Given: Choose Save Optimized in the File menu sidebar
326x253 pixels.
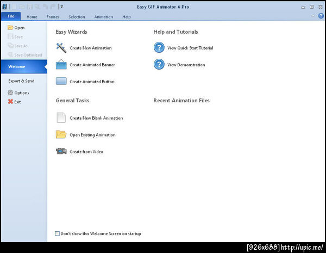Looking at the screenshot, I should pos(25,55).
